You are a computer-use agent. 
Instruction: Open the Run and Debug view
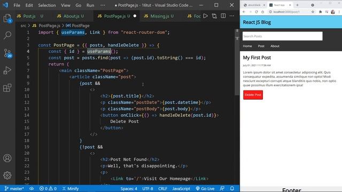tap(7, 70)
